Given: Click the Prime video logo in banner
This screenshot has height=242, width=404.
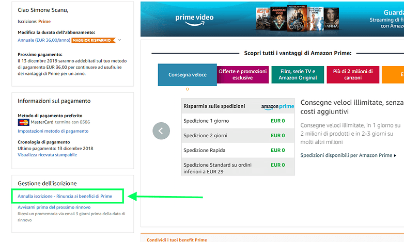Looking at the screenshot, I should [x=194, y=20].
